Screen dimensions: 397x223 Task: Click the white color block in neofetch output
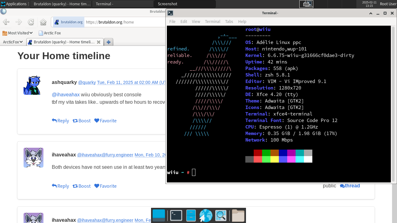308,160
